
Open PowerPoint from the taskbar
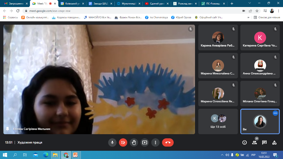pyautogui.click(x=76, y=155)
